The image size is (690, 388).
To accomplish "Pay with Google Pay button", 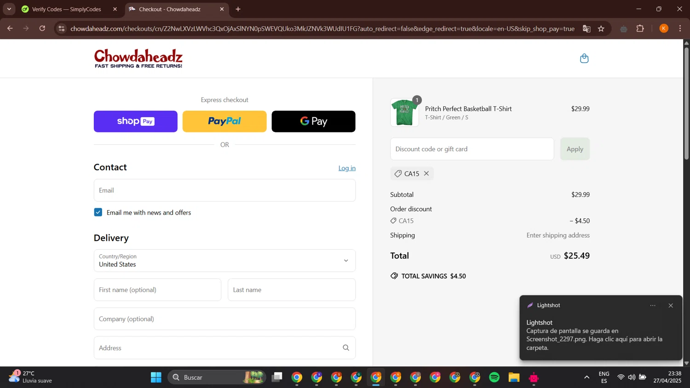I will pos(313,121).
